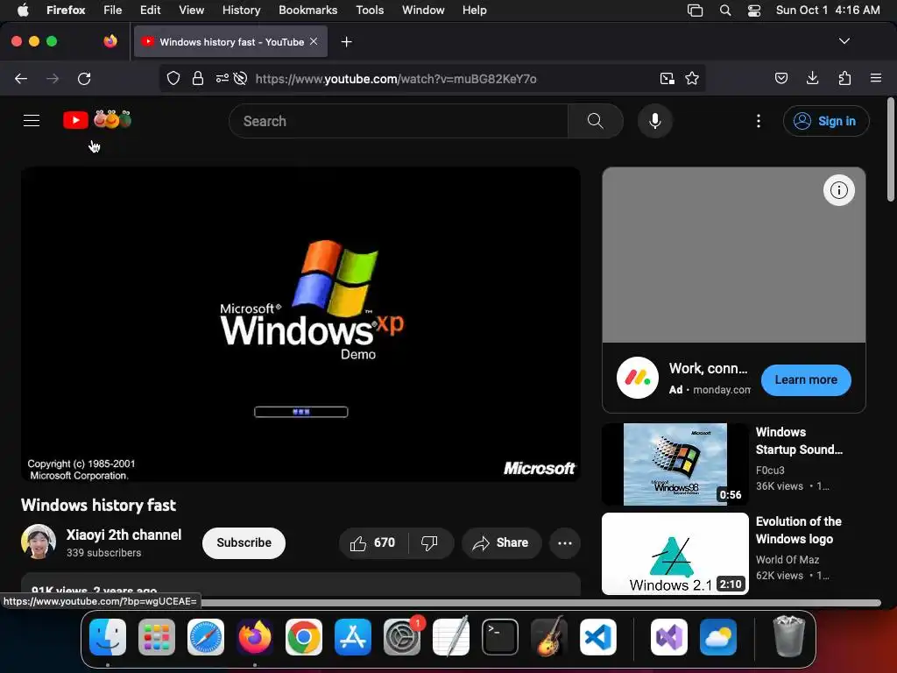The image size is (897, 673).
Task: Click Learn more on monday.com ad
Action: point(806,380)
